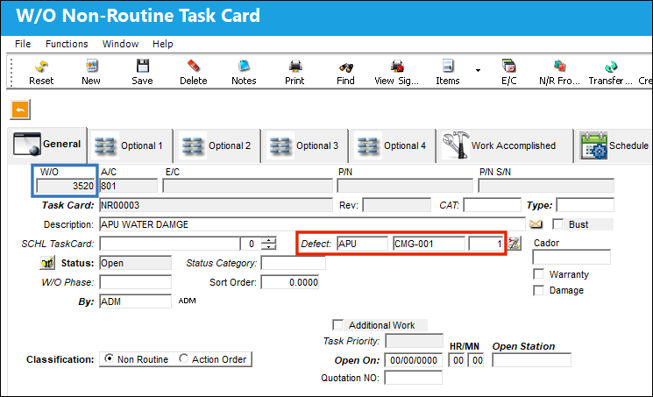Image resolution: width=653 pixels, height=397 pixels.
Task: Click the envelope icon beside Description
Action: [x=536, y=224]
